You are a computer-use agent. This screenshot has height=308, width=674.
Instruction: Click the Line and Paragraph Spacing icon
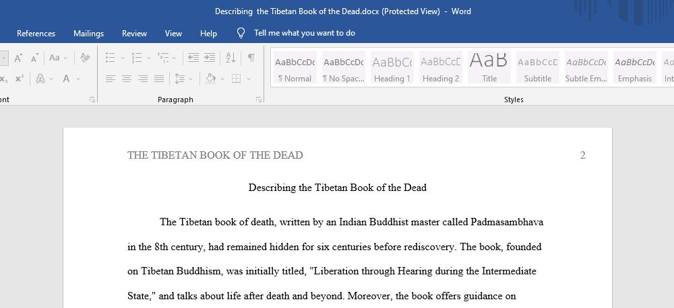(x=180, y=79)
